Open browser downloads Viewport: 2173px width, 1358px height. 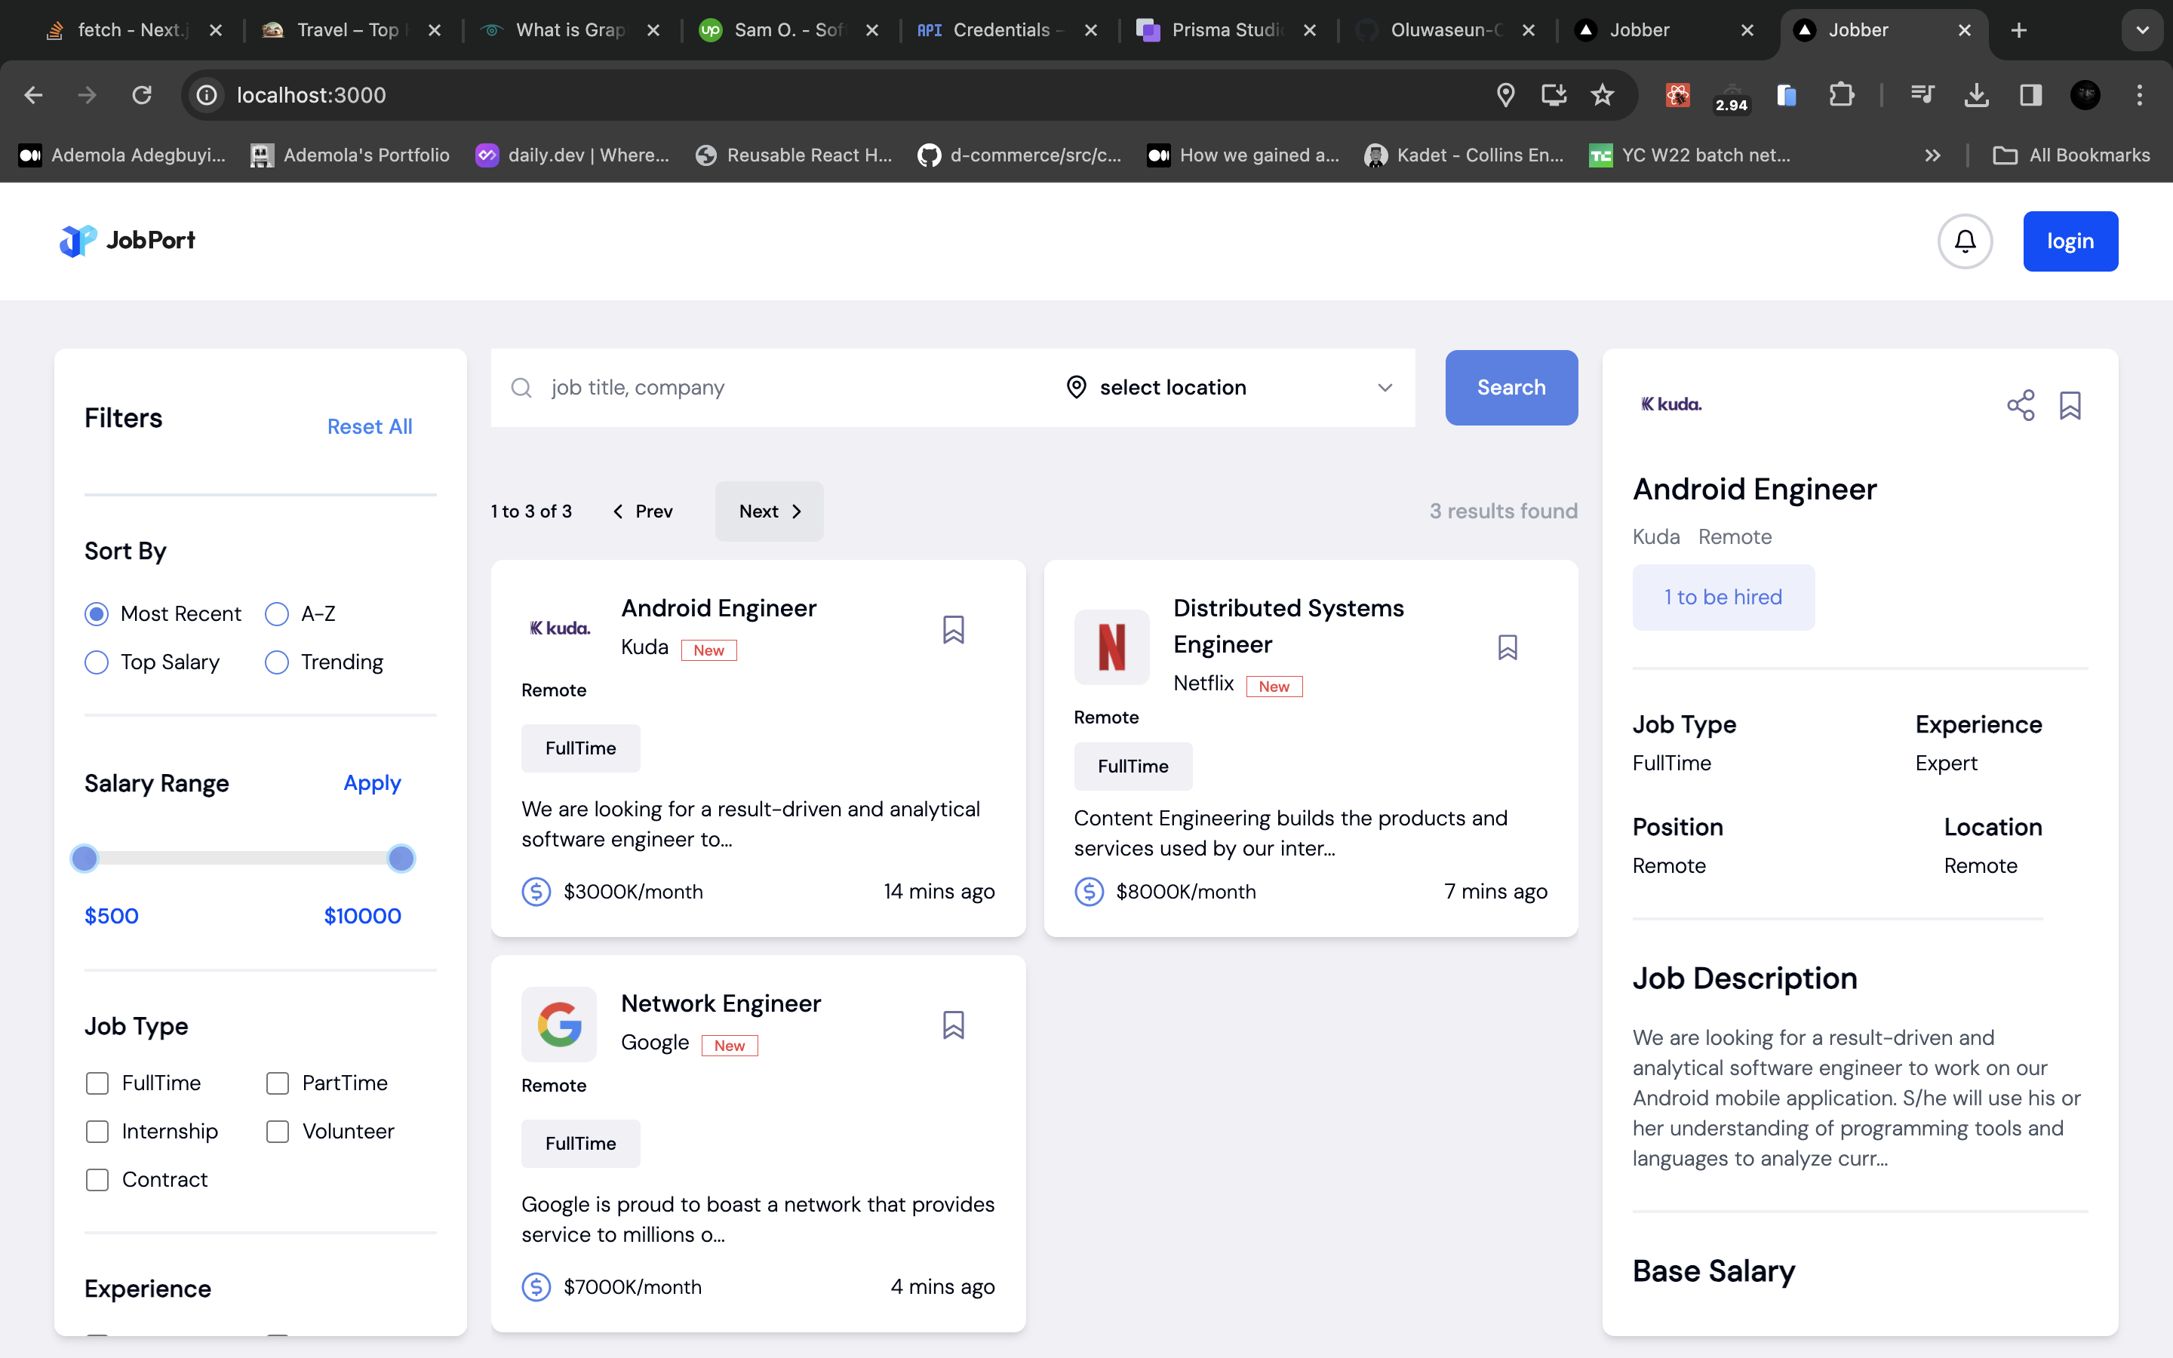(x=1975, y=94)
